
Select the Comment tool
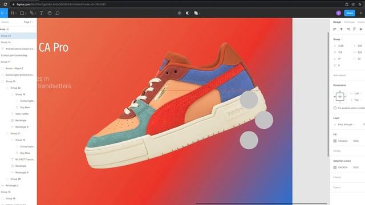58,13
